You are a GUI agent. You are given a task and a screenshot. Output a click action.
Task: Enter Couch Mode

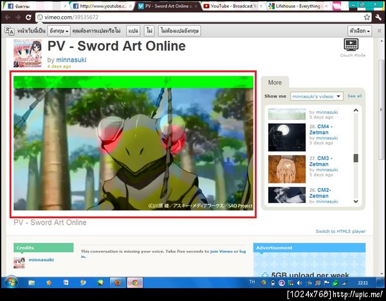[x=352, y=48]
